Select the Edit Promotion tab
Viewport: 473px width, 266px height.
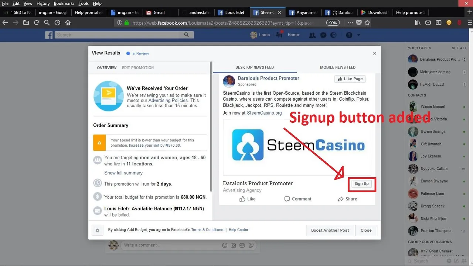coord(138,68)
